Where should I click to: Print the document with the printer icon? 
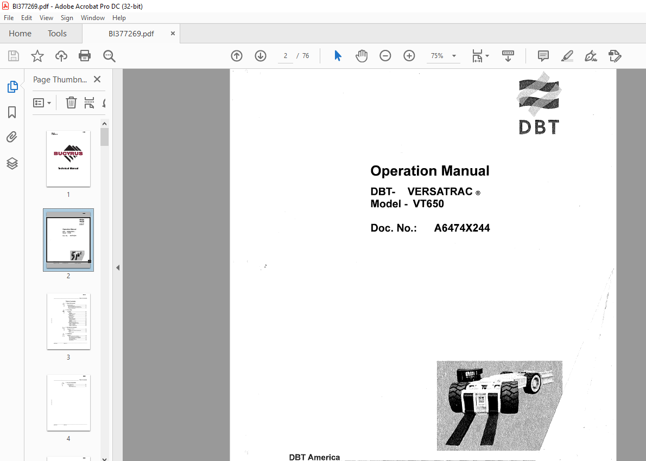pyautogui.click(x=85, y=56)
